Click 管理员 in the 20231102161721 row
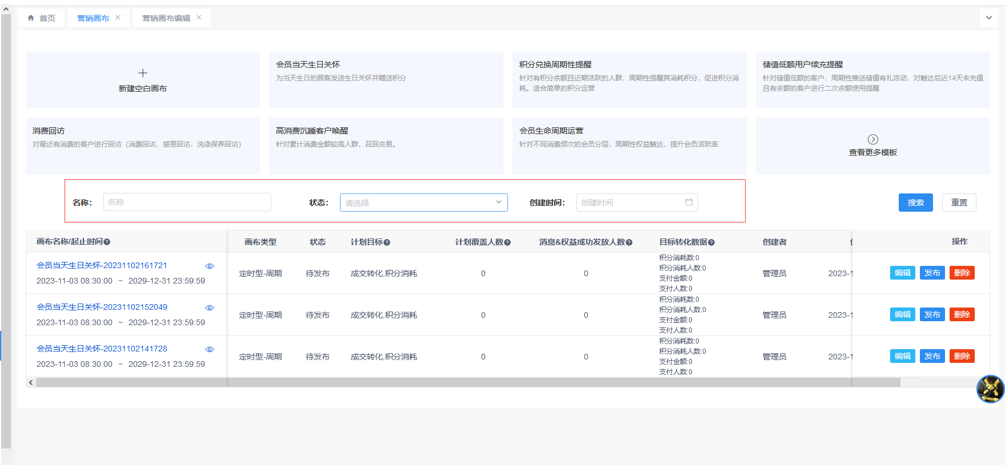This screenshot has width=1005, height=465. click(x=775, y=273)
